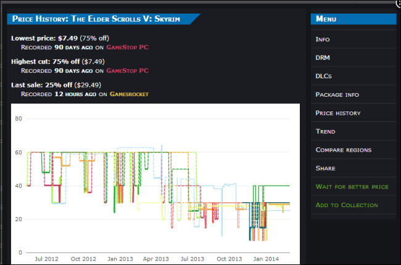Click the 'Last sale: 25% off' text
Viewport: 401px width, 265px height.
click(42, 85)
